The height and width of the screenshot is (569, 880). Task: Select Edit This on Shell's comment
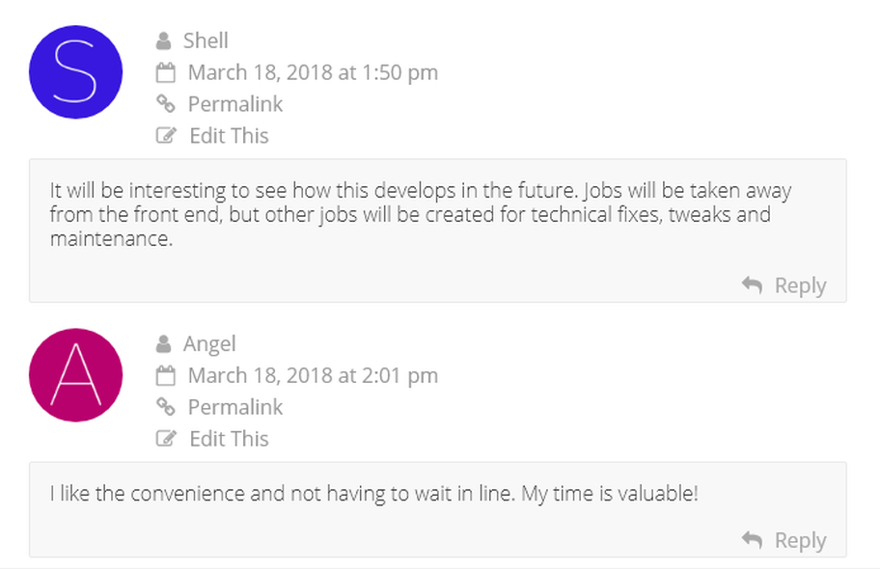coord(229,136)
